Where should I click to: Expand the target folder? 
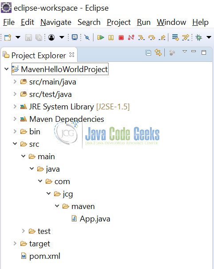15,243
